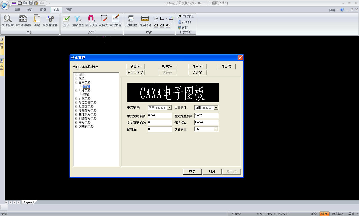Click the 新建(N) button
This screenshot has height=216, width=359.
[135, 66]
